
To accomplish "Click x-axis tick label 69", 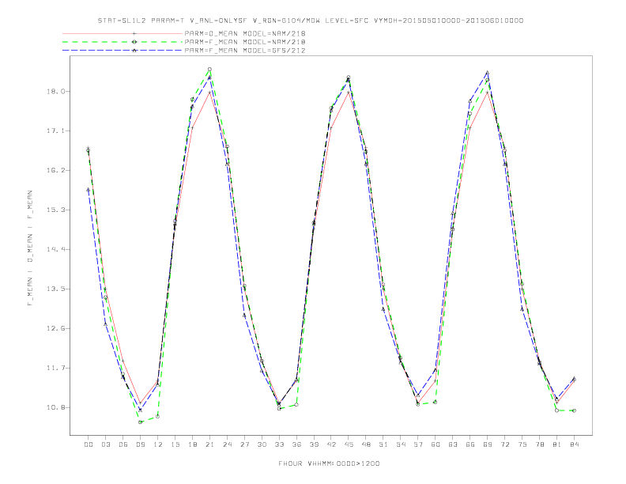I will [x=488, y=444].
